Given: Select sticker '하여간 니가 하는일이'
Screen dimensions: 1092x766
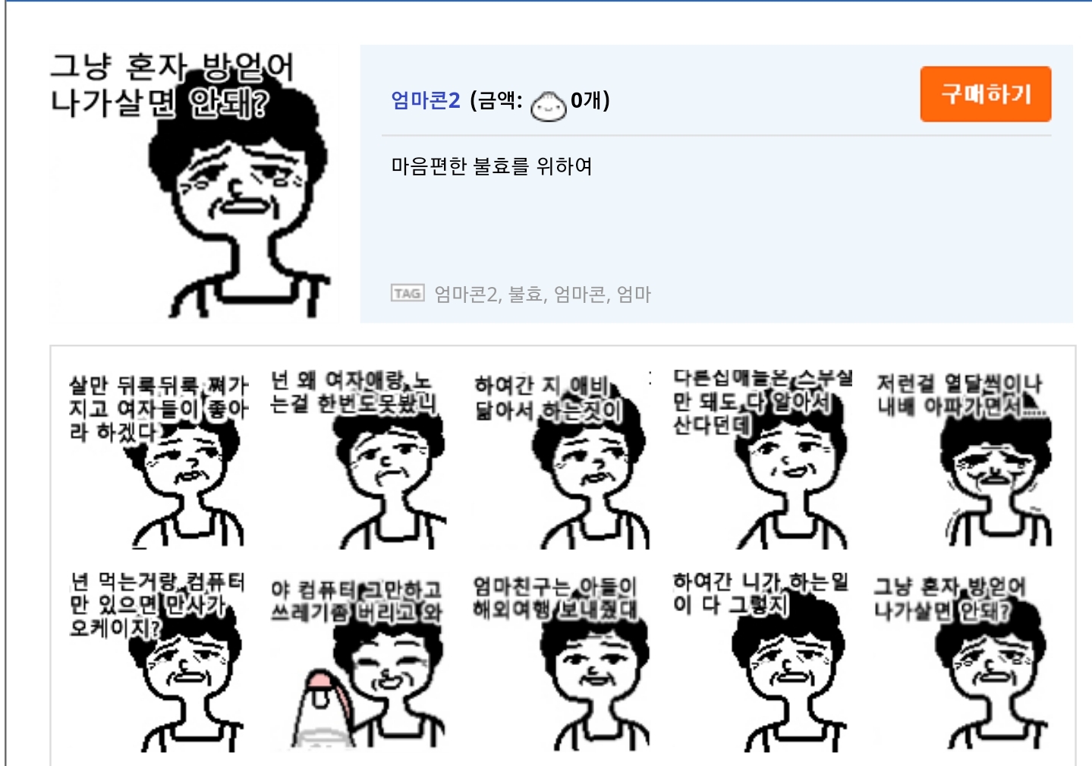Looking at the screenshot, I should [761, 662].
